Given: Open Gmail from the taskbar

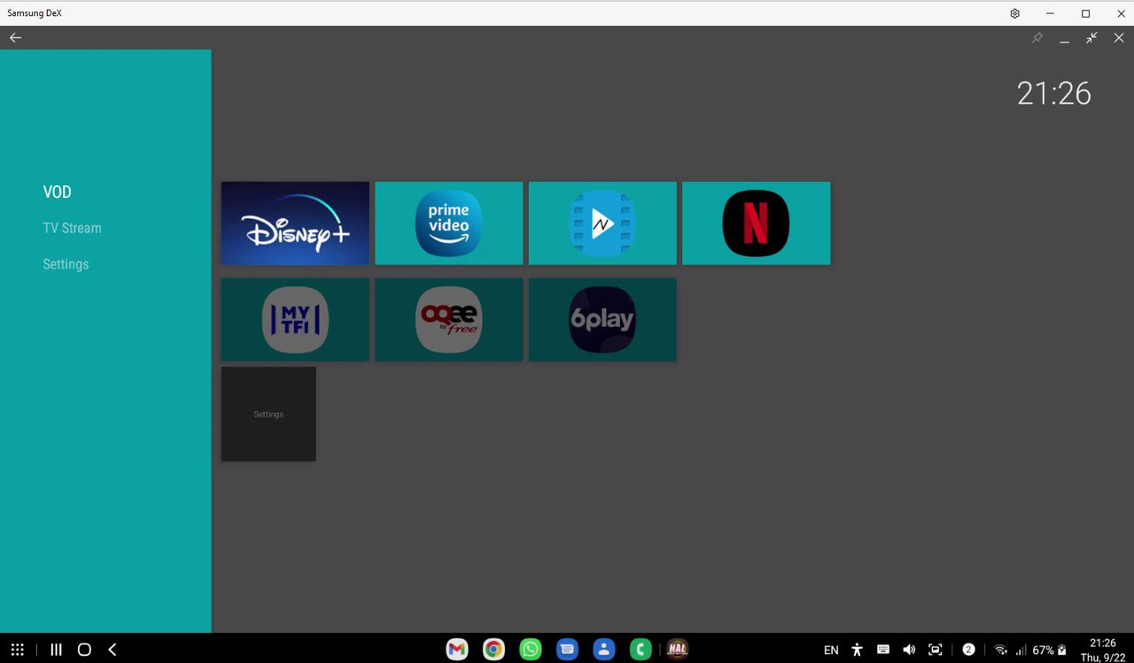Looking at the screenshot, I should (x=457, y=650).
